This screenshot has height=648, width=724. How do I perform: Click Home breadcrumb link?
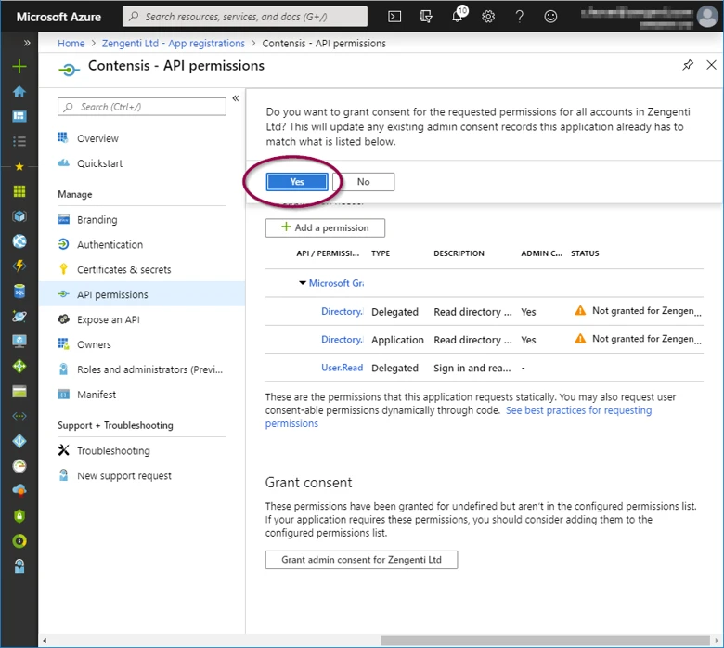click(x=71, y=44)
